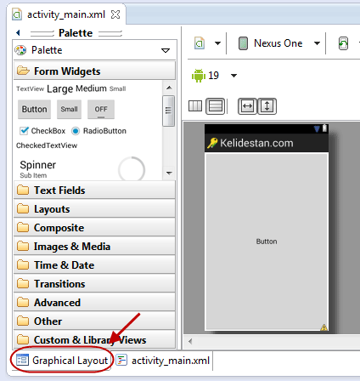Toggle fill width horizontal arrows icon
This screenshot has width=360, height=381.
[x=247, y=106]
